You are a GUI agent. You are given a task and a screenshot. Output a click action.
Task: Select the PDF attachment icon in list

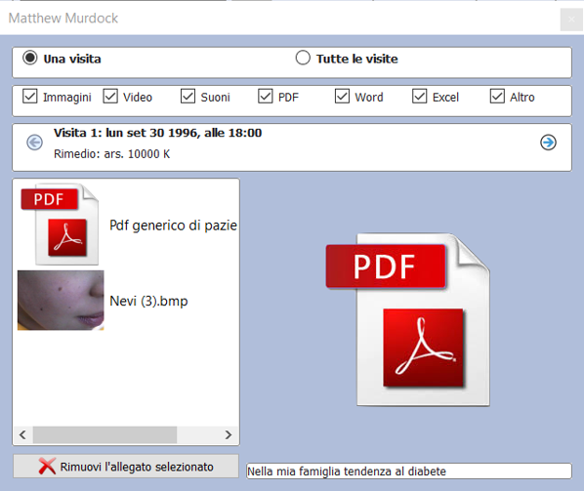[x=60, y=225]
